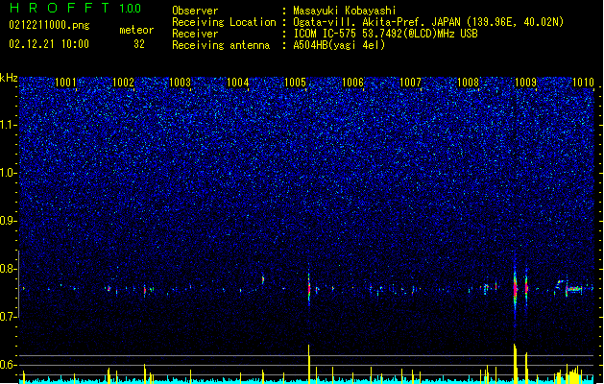
Task: Click the 1.1 kHz frequency tick label
Action: [9, 125]
